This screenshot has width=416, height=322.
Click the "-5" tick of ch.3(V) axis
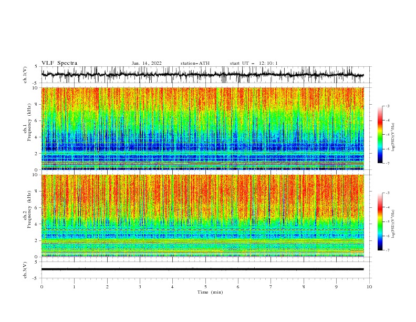[35, 278]
